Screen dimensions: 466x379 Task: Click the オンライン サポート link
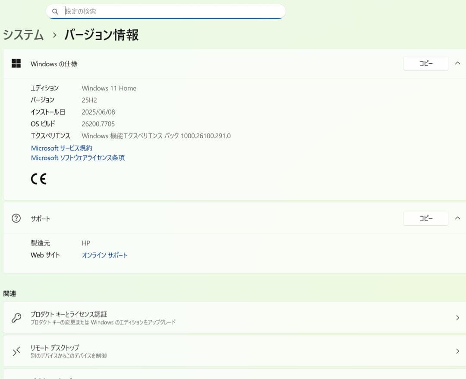(104, 255)
